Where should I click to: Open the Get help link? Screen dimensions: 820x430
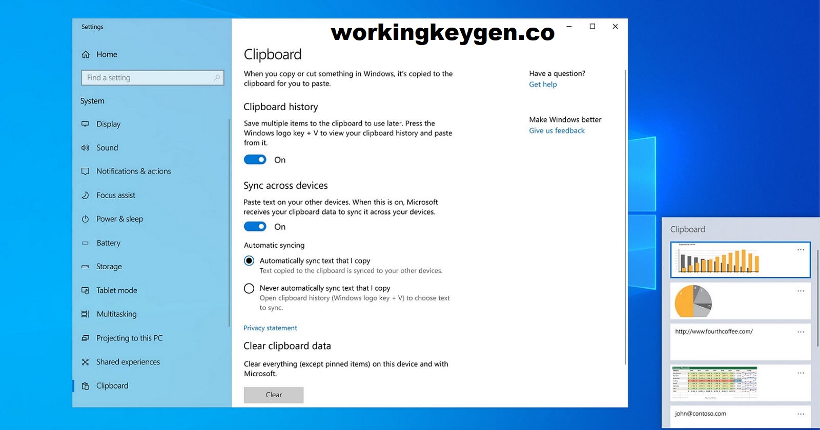point(543,84)
